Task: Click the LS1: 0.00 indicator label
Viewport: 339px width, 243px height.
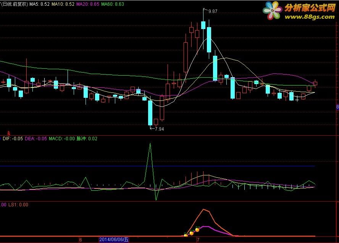Action: [18, 205]
